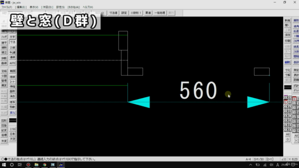
Task: Open A-4 paper size selector in status bar
Action: (x=248, y=159)
